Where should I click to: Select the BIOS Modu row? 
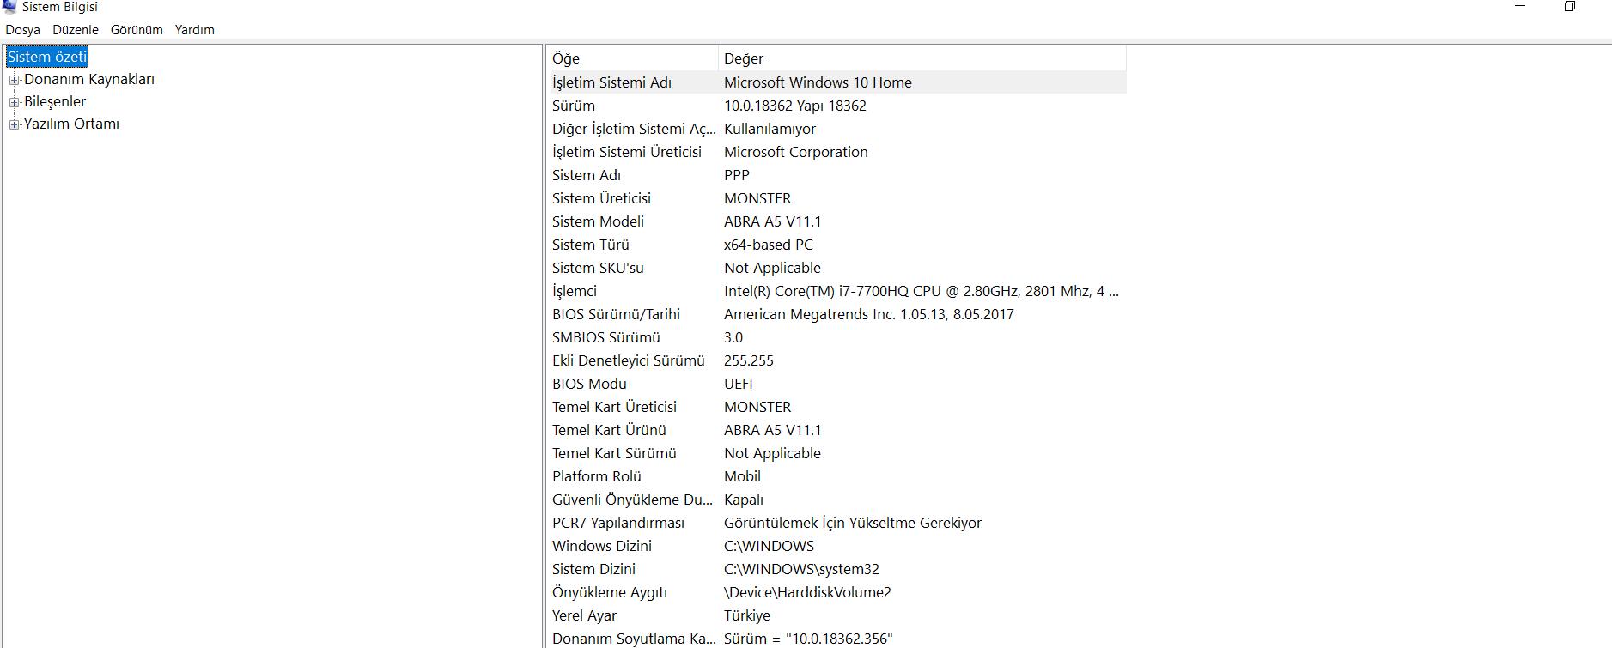click(836, 384)
